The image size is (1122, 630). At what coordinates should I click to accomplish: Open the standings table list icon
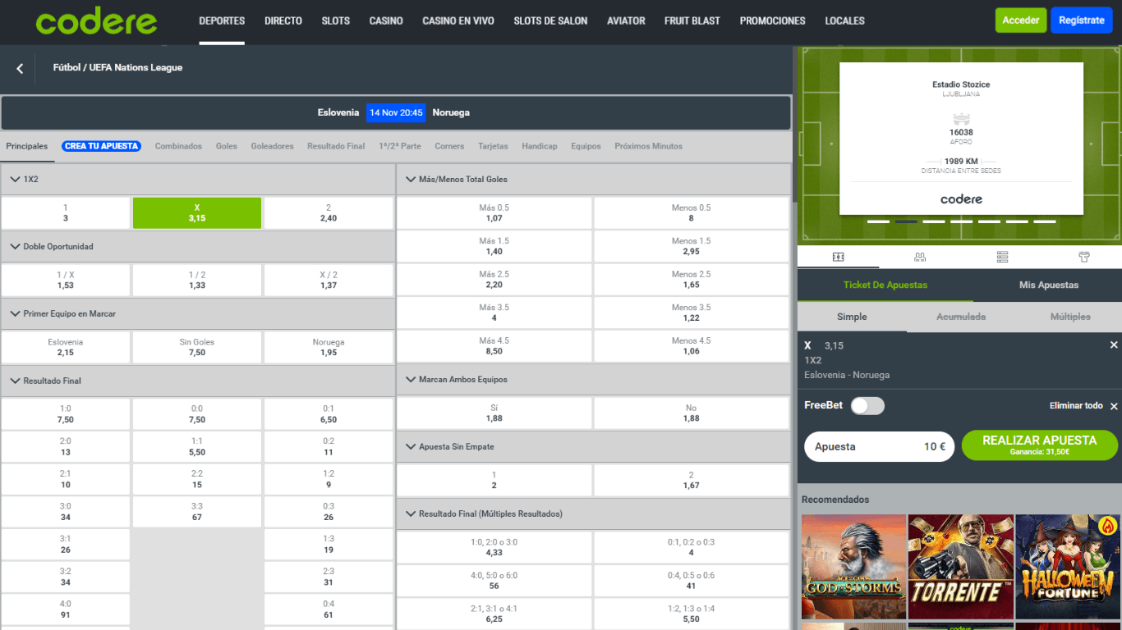pyautogui.click(x=1002, y=257)
